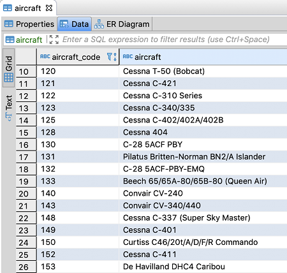
Task: Click the green aircraft table link in filter bar
Action: click(29, 40)
